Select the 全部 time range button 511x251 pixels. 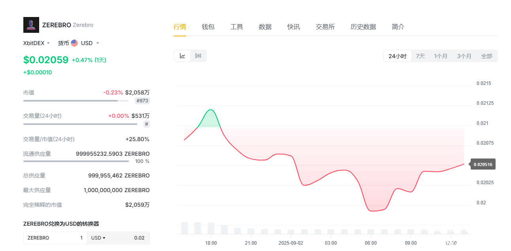(x=486, y=56)
